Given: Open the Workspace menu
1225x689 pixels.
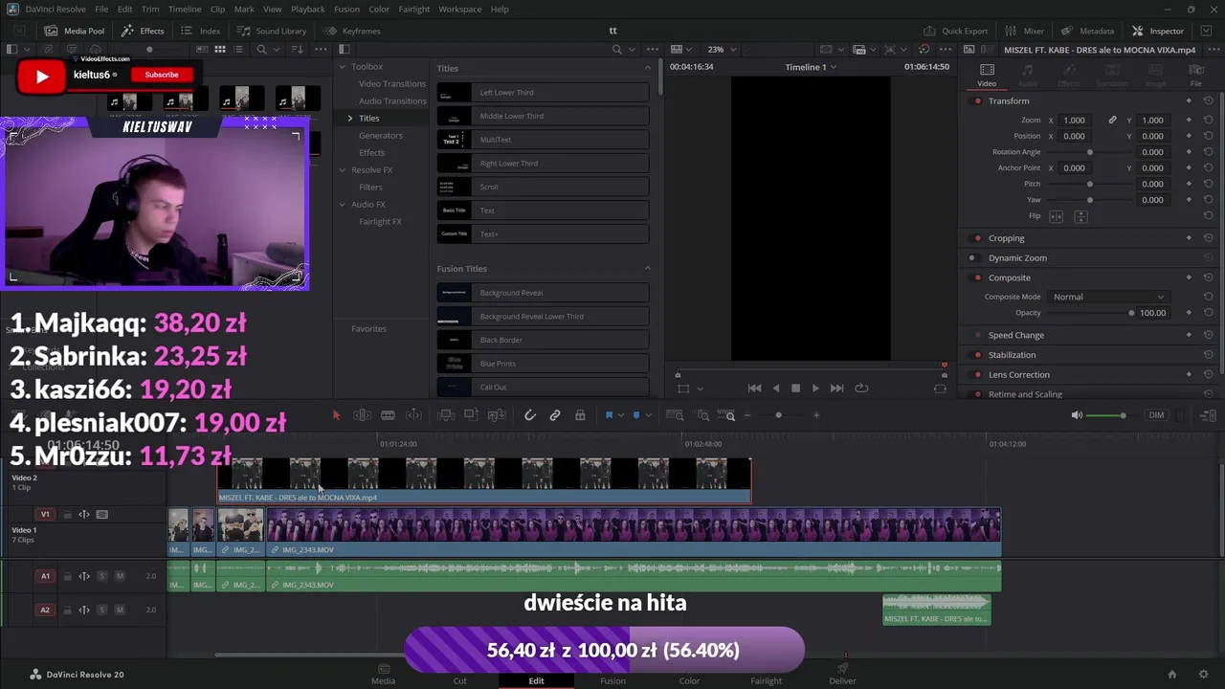Looking at the screenshot, I should 460,9.
